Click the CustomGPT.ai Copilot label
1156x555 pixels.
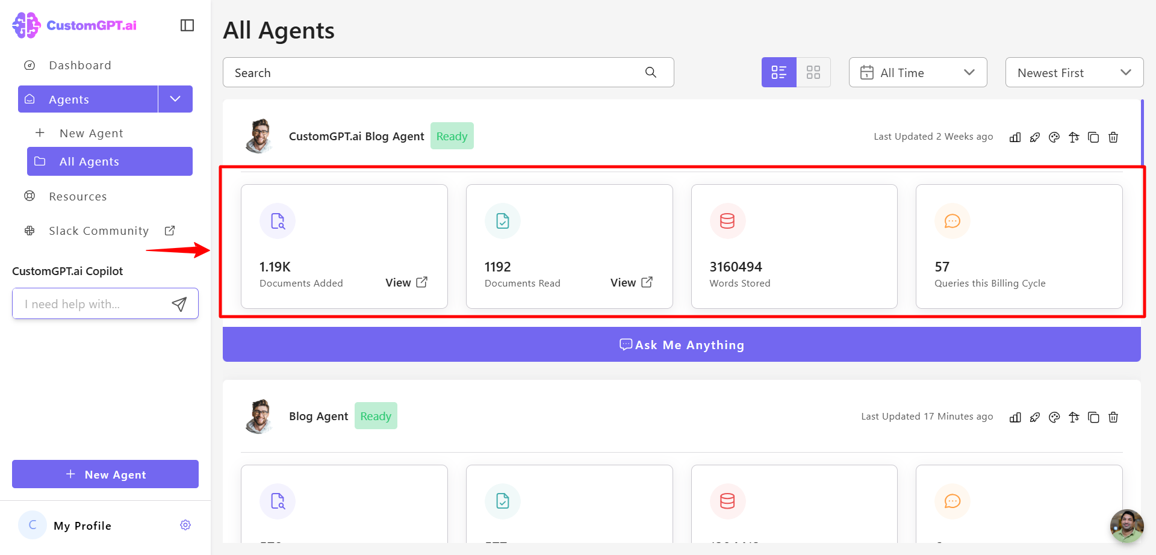click(x=67, y=271)
